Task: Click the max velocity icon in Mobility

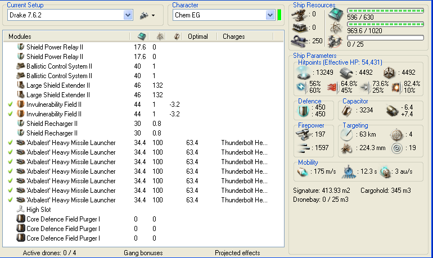Action: [303, 171]
